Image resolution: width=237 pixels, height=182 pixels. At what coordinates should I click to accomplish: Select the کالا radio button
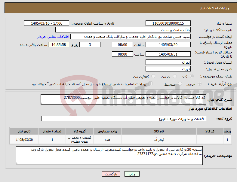pos(192,76)
